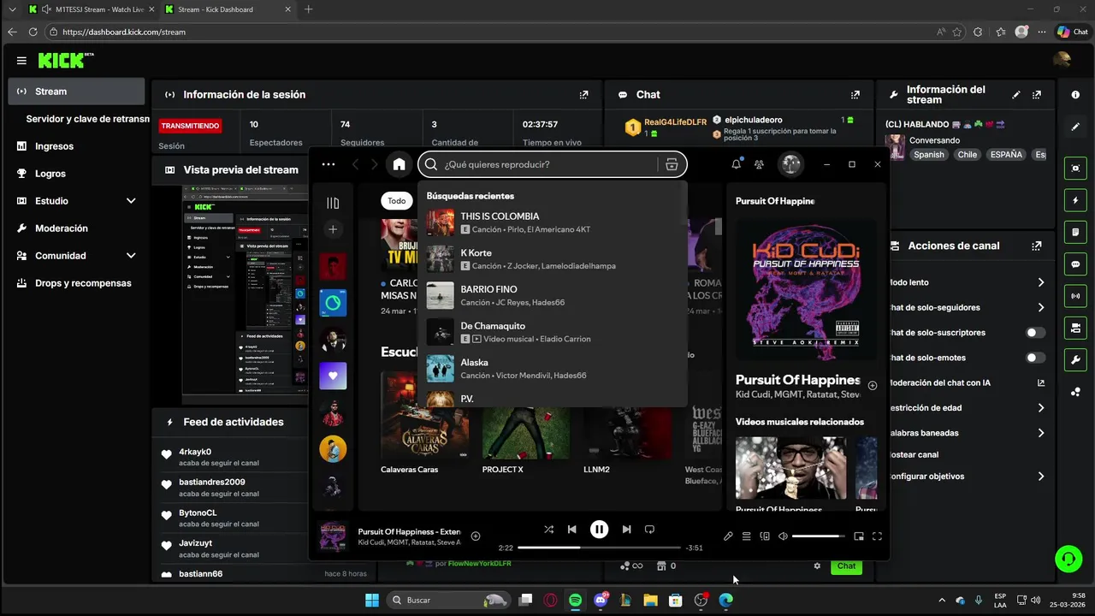The width and height of the screenshot is (1095, 616).
Task: Open lyrics microphone icon in Spotify
Action: 728,536
